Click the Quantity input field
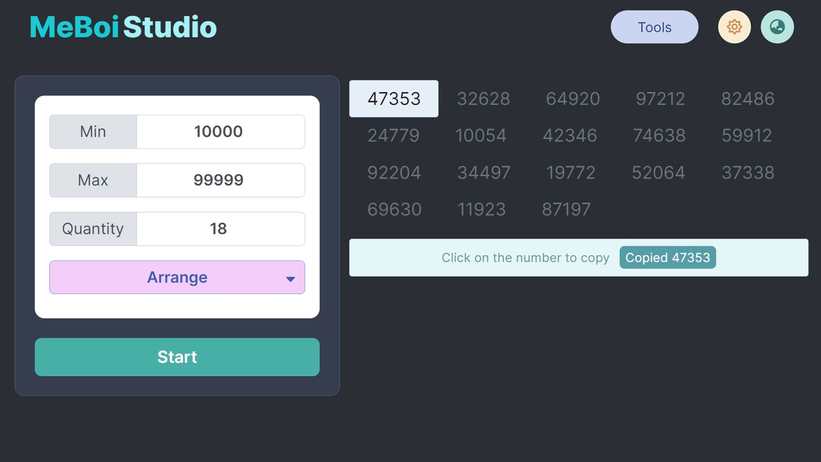This screenshot has width=821, height=462. click(x=218, y=228)
